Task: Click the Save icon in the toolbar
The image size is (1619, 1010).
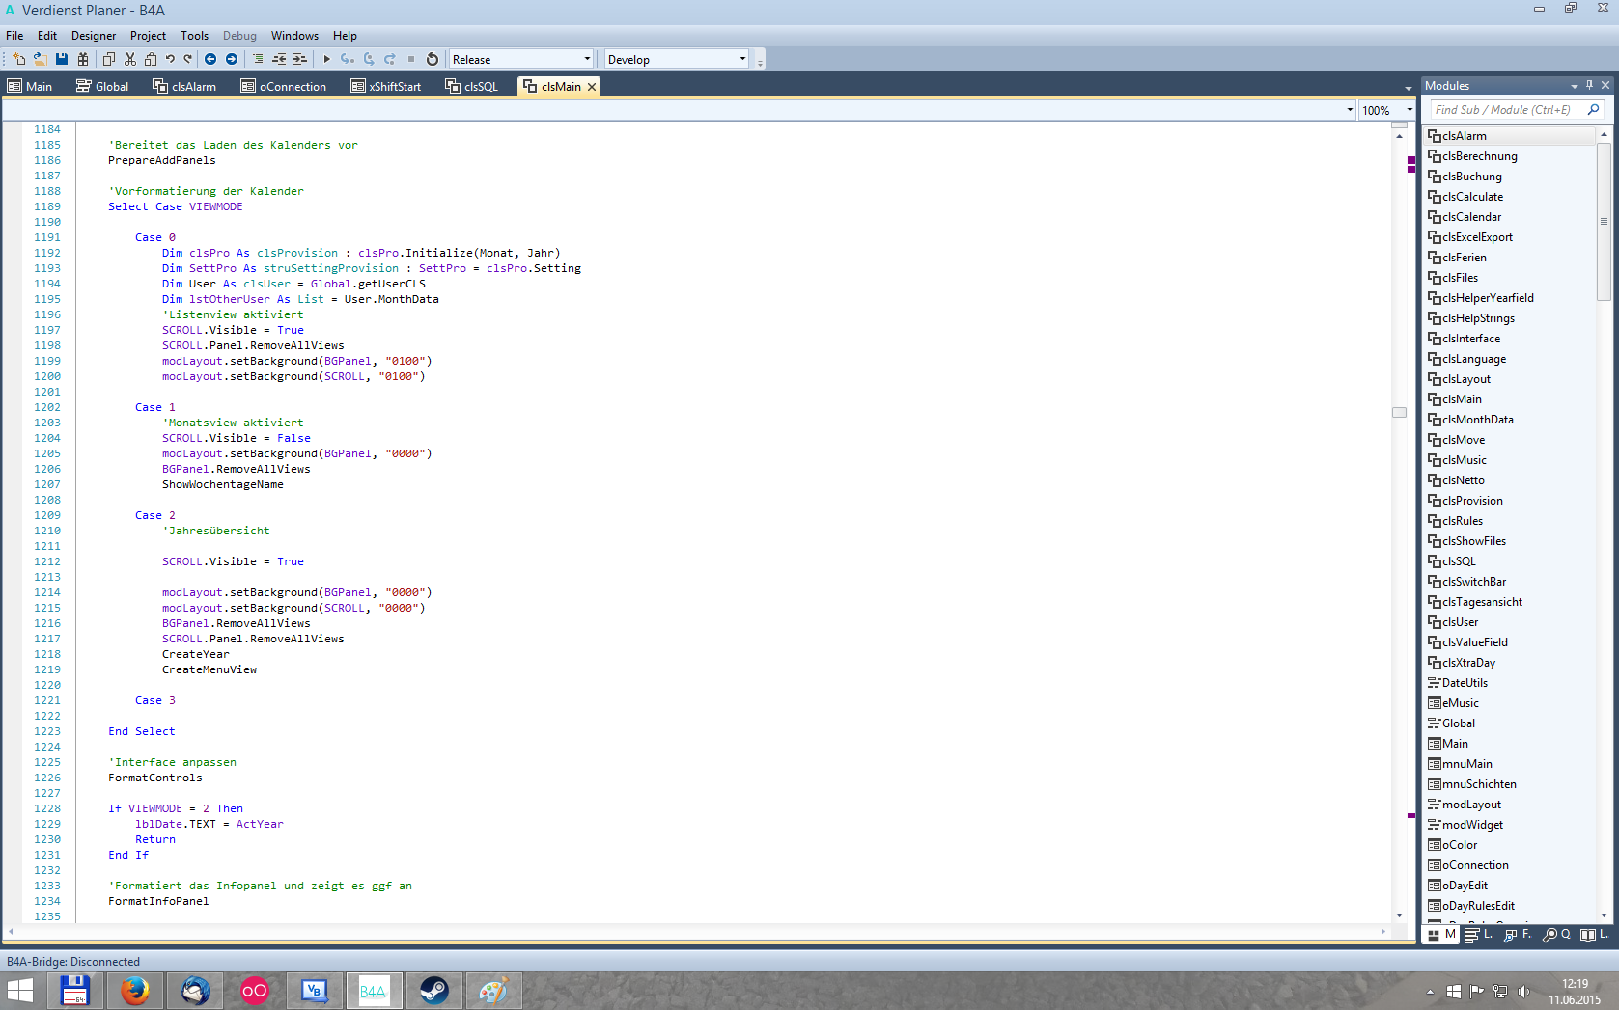Action: pyautogui.click(x=62, y=59)
